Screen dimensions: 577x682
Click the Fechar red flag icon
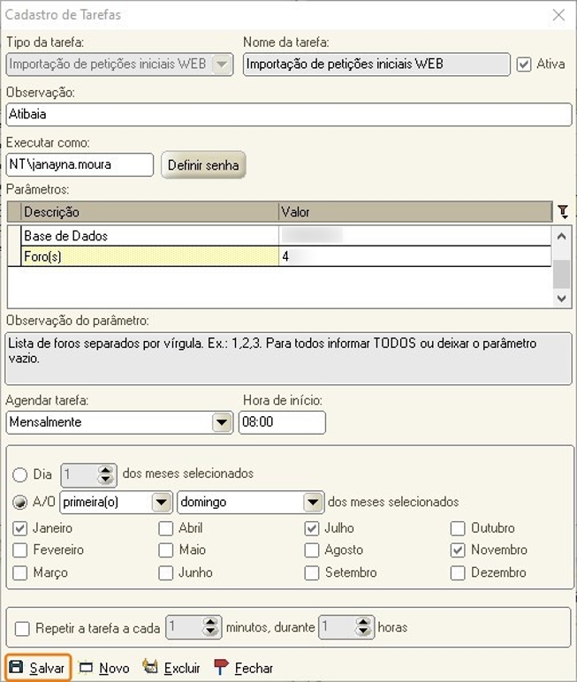pos(221,667)
